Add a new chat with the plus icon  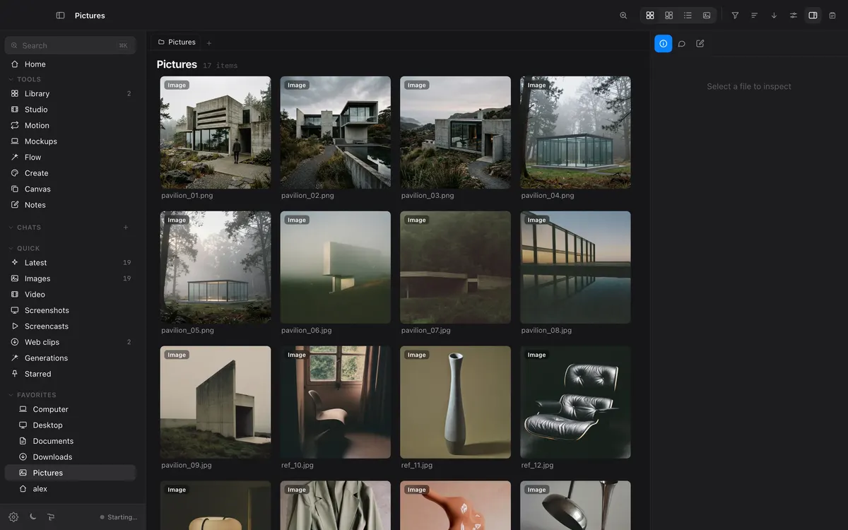click(x=126, y=228)
